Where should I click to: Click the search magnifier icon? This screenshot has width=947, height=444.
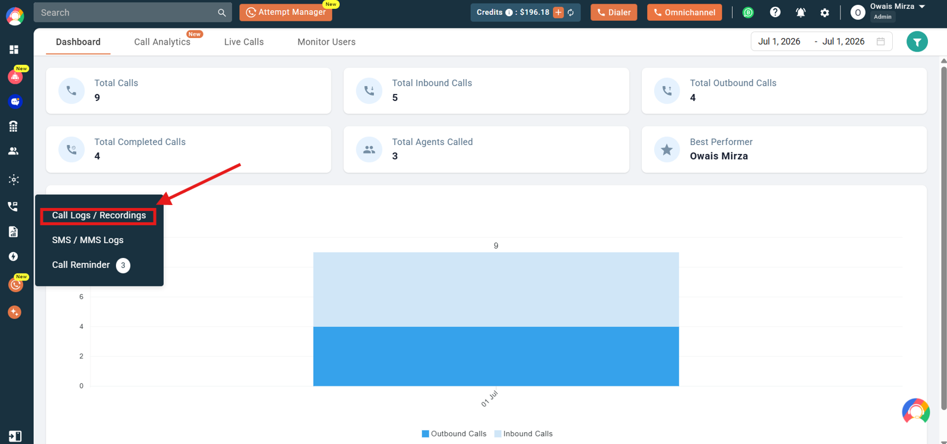pyautogui.click(x=221, y=12)
